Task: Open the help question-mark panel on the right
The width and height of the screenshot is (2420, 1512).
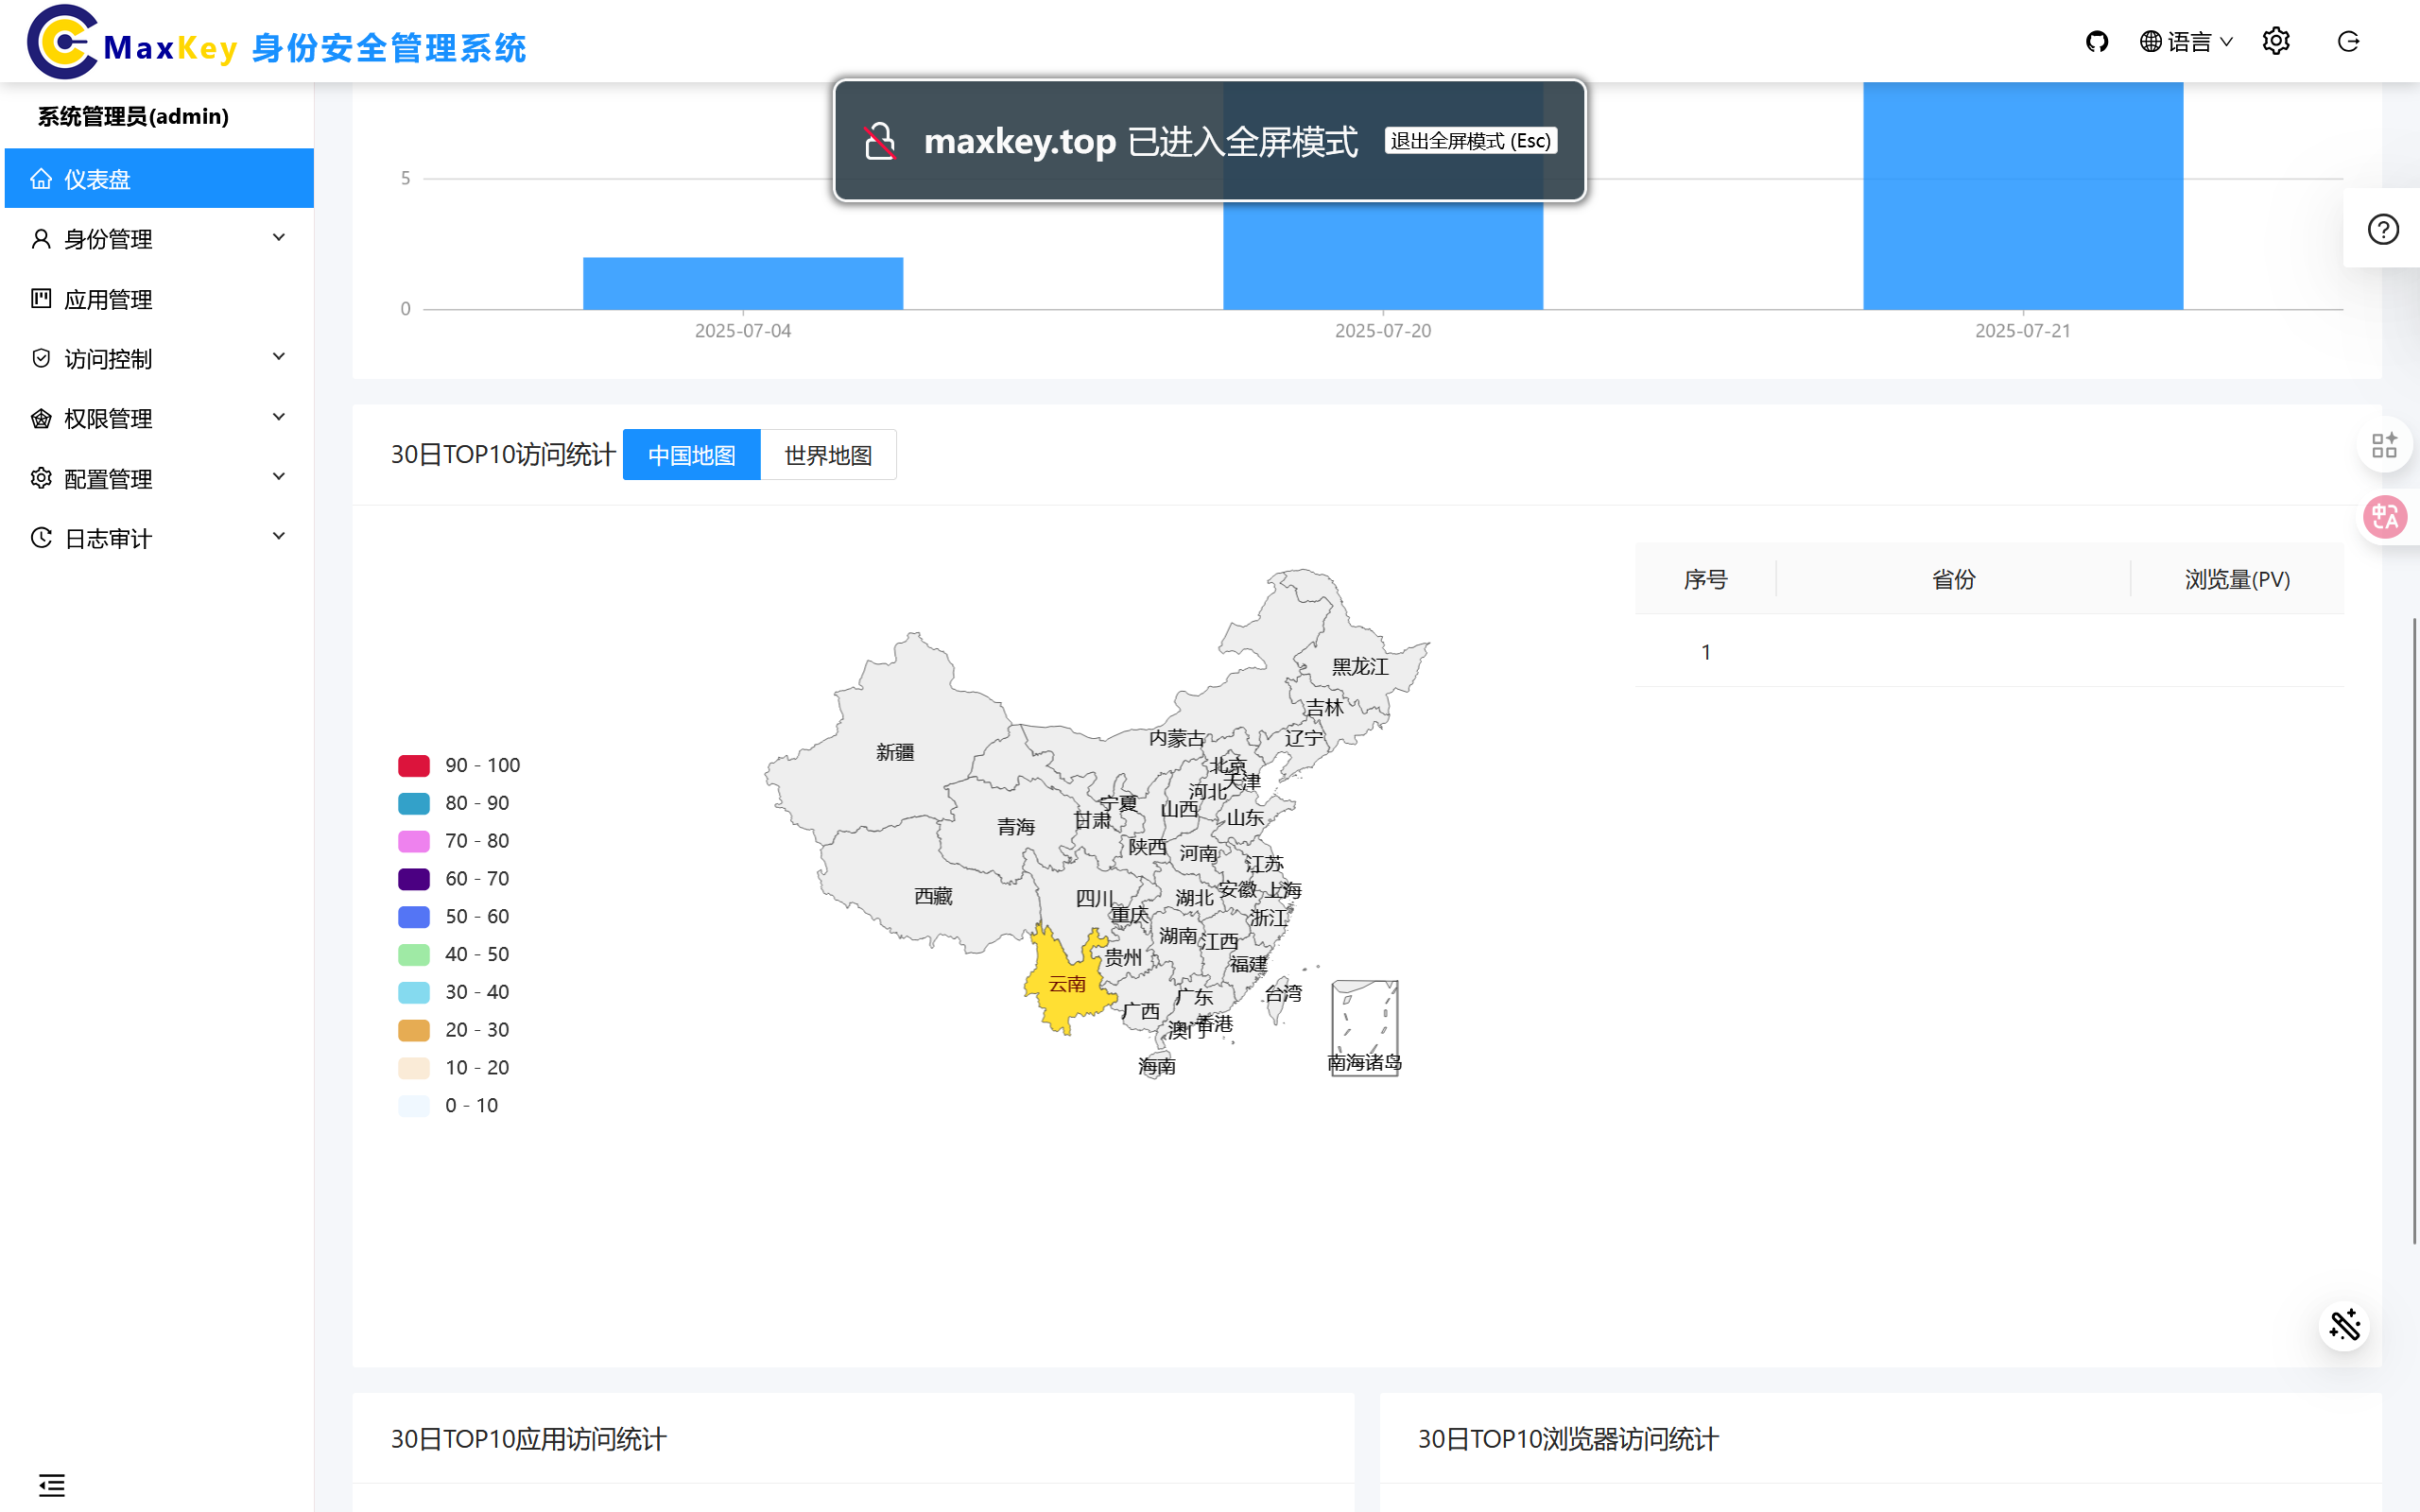Action: [2383, 229]
